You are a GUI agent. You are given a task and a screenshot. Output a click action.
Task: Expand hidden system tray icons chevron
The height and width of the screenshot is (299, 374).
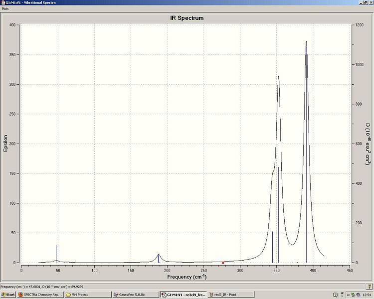tap(349, 295)
